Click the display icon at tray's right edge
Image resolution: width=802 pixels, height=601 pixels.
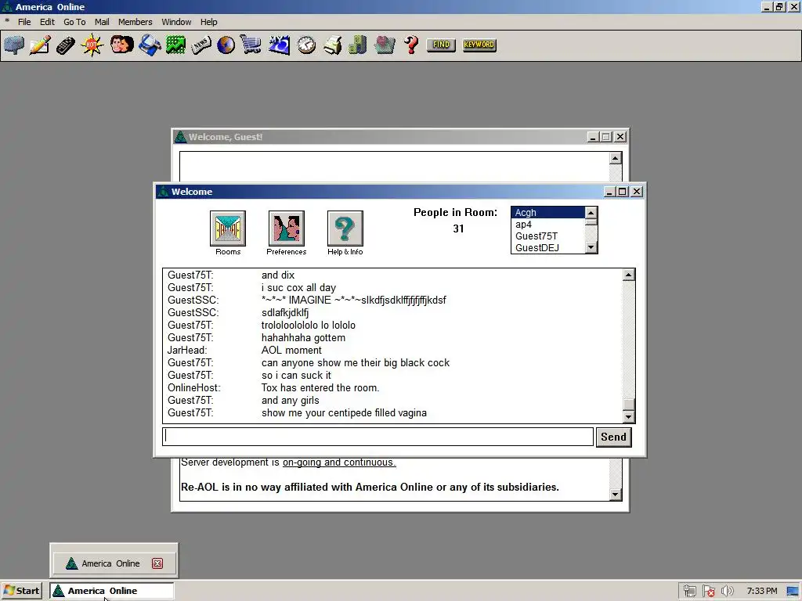[x=793, y=592]
